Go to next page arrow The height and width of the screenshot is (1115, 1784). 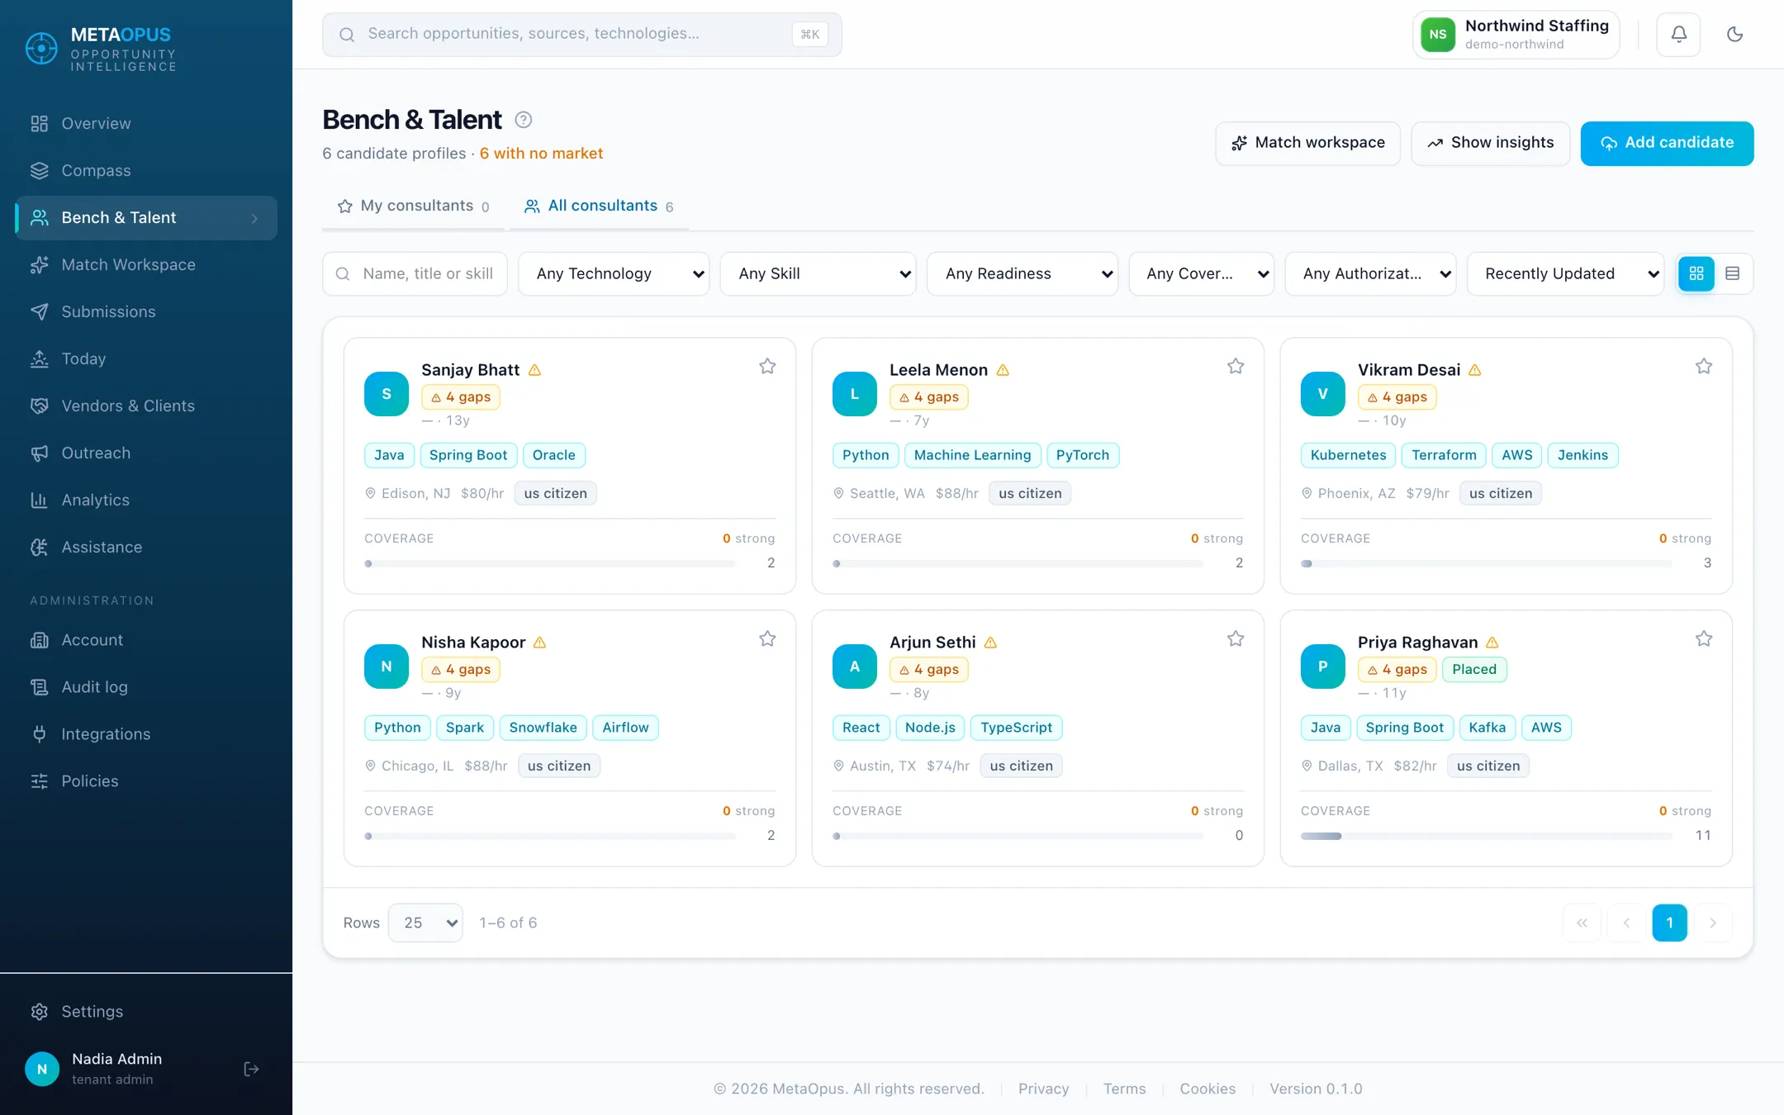[1713, 923]
